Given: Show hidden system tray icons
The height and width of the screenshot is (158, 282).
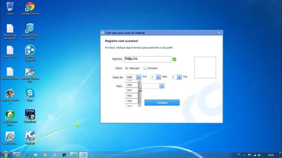Looking at the screenshot, I should pyautogui.click(x=245, y=155).
